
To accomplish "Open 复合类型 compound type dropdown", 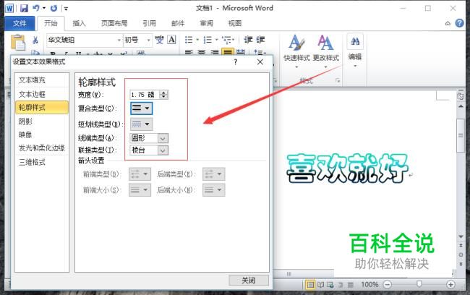I will coord(142,108).
